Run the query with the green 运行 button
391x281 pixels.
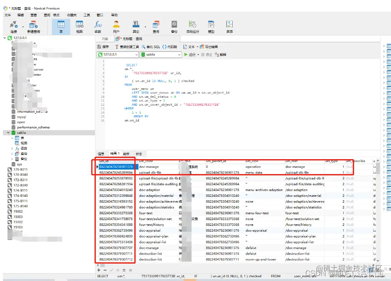point(189,55)
